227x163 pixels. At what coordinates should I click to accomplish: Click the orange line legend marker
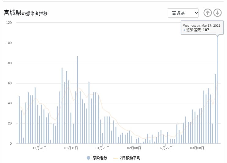click(115, 158)
